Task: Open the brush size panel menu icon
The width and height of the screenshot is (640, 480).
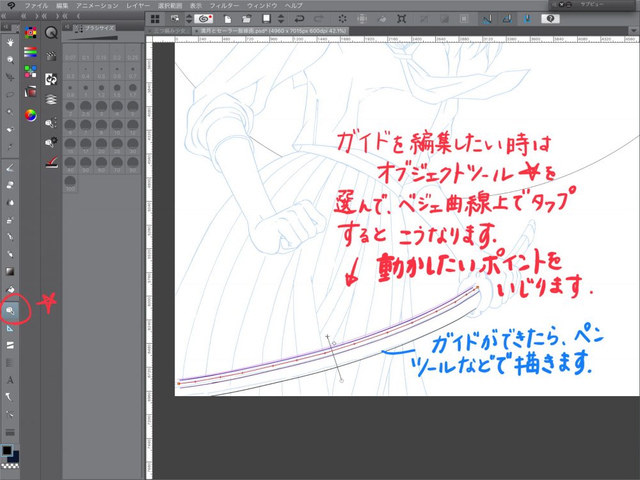Action: point(67,28)
